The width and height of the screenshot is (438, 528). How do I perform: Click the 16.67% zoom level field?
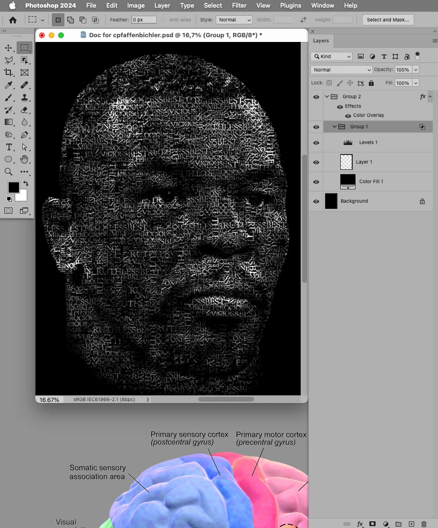[49, 400]
